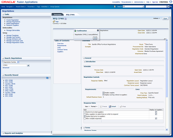Click the global search text field
173x138 pixels.
point(156,6)
